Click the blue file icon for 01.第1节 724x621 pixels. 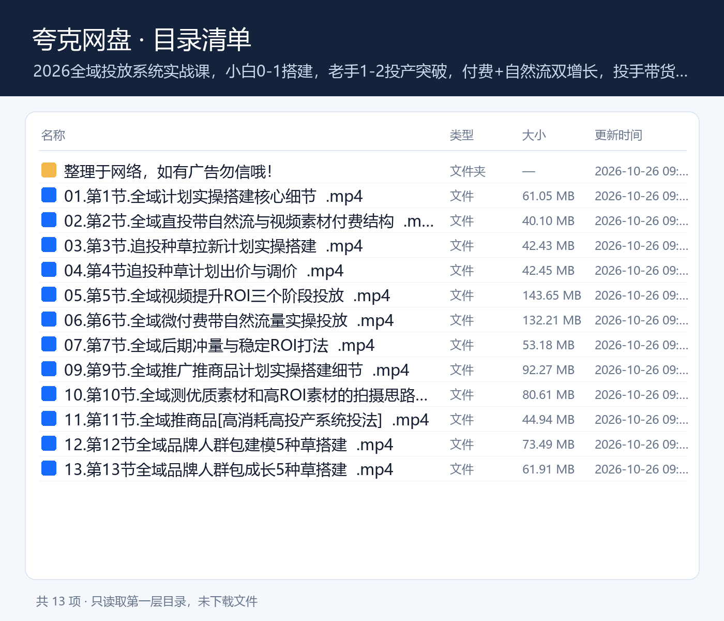[x=49, y=195]
